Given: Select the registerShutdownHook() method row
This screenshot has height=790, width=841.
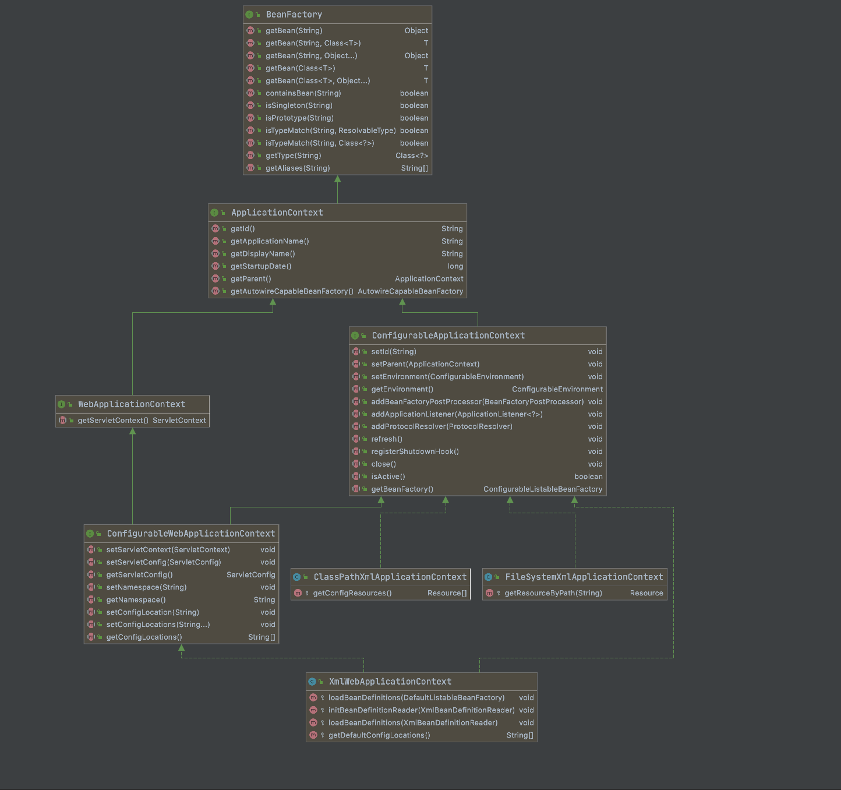Looking at the screenshot, I should (x=415, y=452).
